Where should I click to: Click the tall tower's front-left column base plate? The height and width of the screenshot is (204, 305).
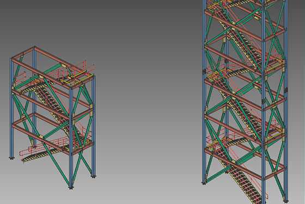(204, 183)
